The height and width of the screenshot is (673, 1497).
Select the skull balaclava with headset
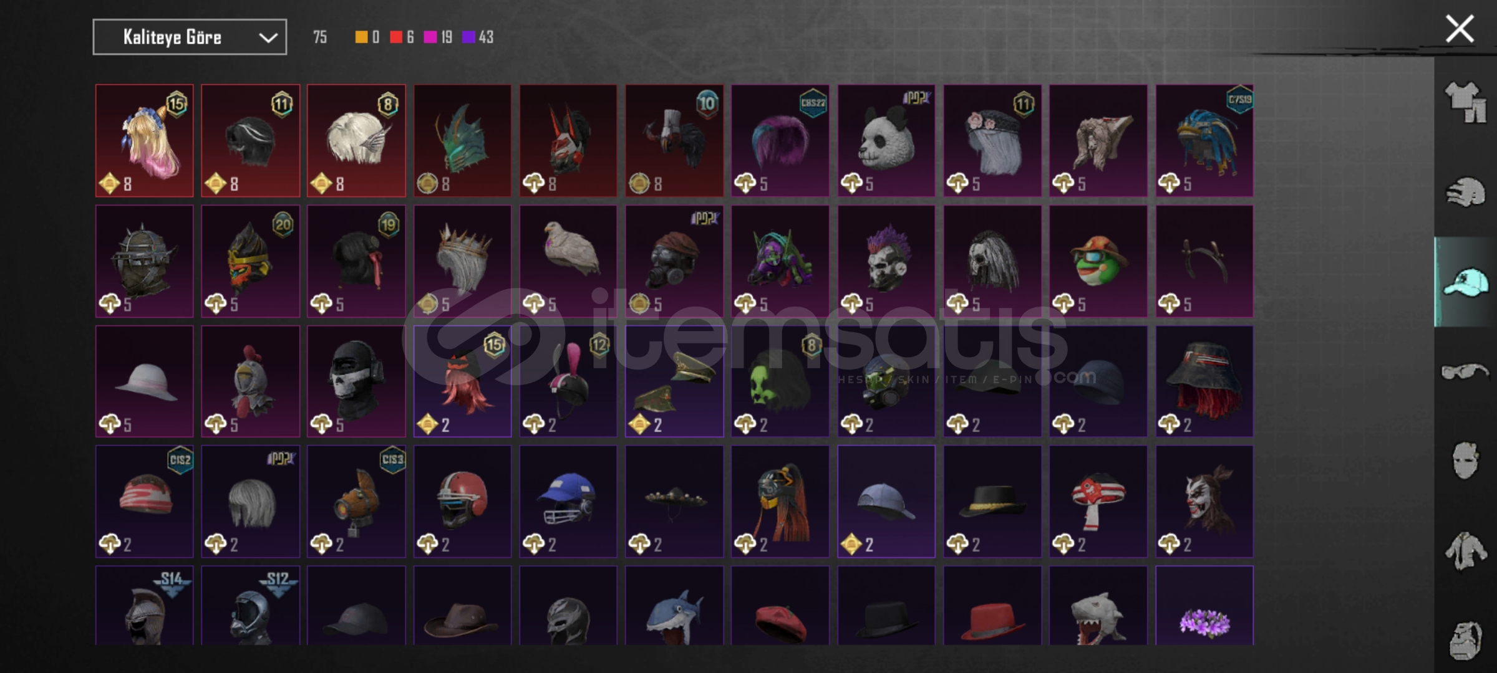pos(356,381)
